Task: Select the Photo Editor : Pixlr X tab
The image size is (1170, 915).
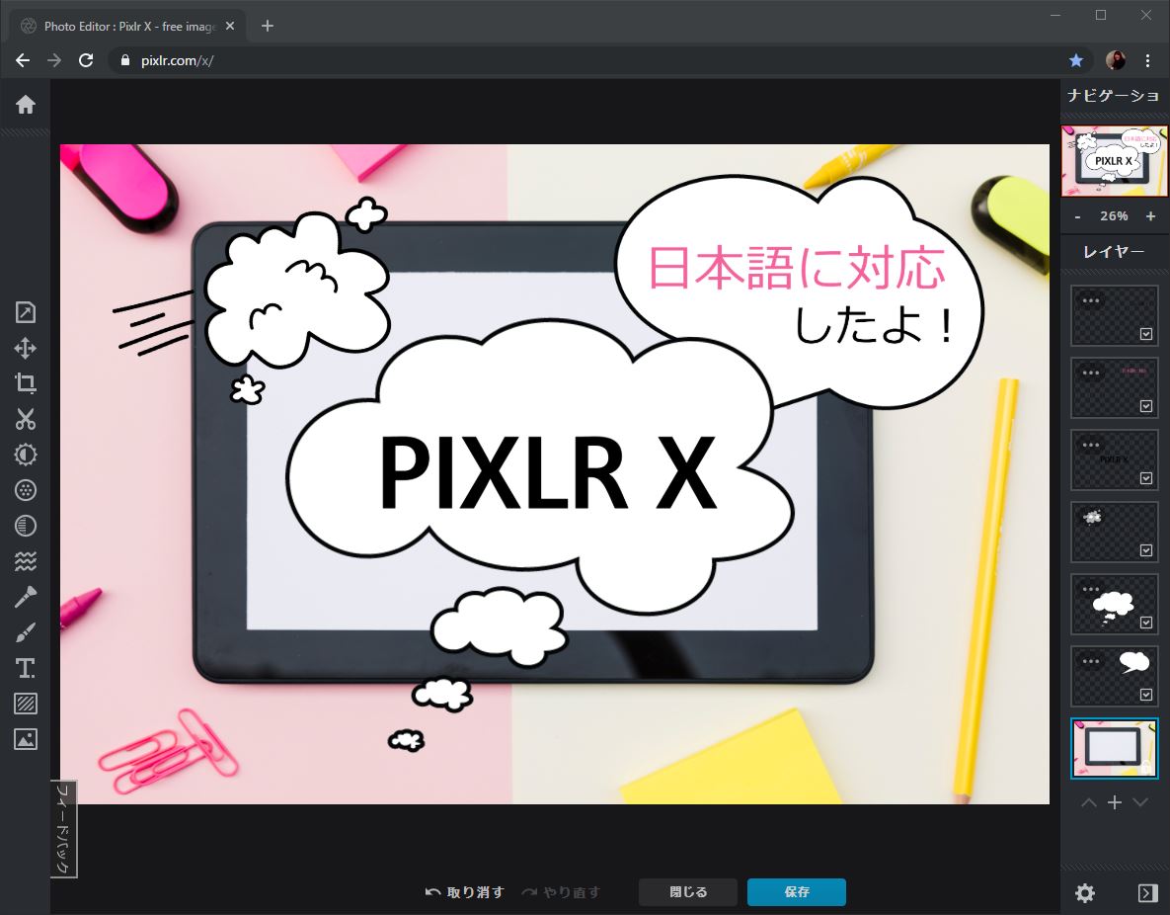Action: coord(126,26)
